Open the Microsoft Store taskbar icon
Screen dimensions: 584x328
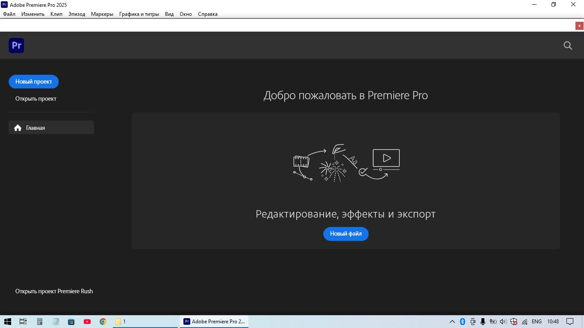(x=71, y=322)
